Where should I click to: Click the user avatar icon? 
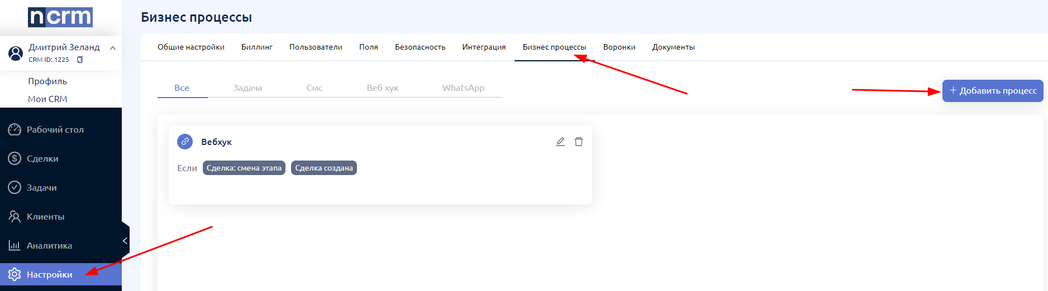[16, 53]
